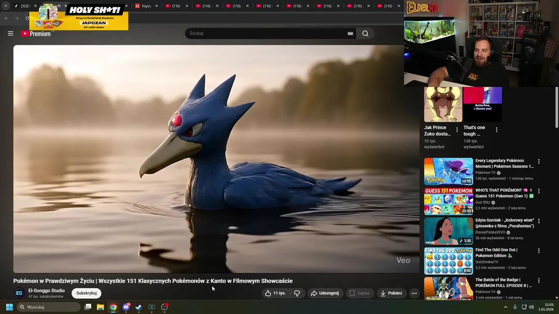
Task: Open Every Legendary Pokémon Moment video title
Action: 504,164
